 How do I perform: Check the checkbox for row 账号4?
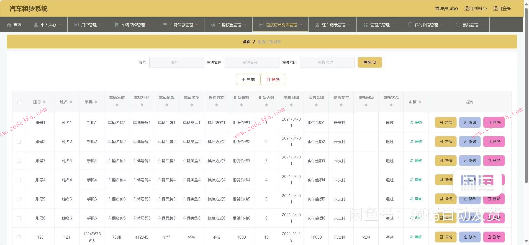tap(19, 180)
